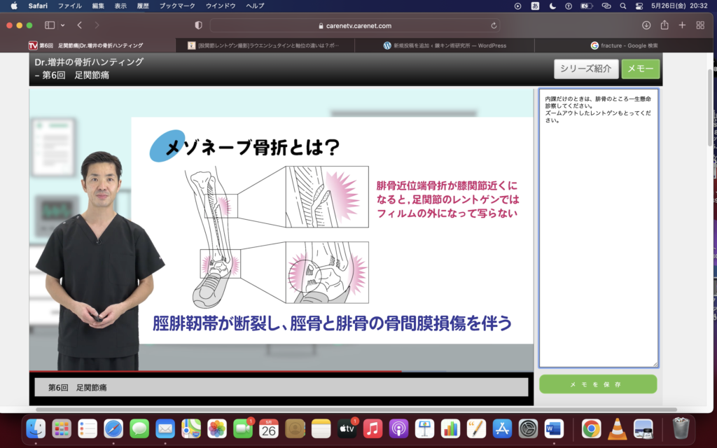Open the tab group dropdown arrow beside sidebar
The height and width of the screenshot is (448, 717).
62,25
